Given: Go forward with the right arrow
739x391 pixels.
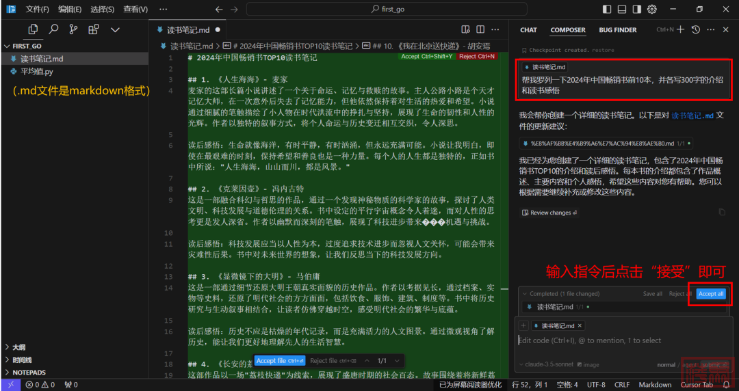Looking at the screenshot, I should 234,9.
